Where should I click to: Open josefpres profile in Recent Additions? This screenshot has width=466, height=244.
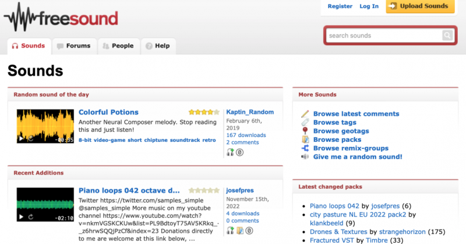point(240,191)
